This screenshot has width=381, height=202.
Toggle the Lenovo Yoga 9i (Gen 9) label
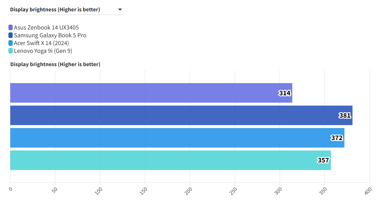tap(43, 51)
